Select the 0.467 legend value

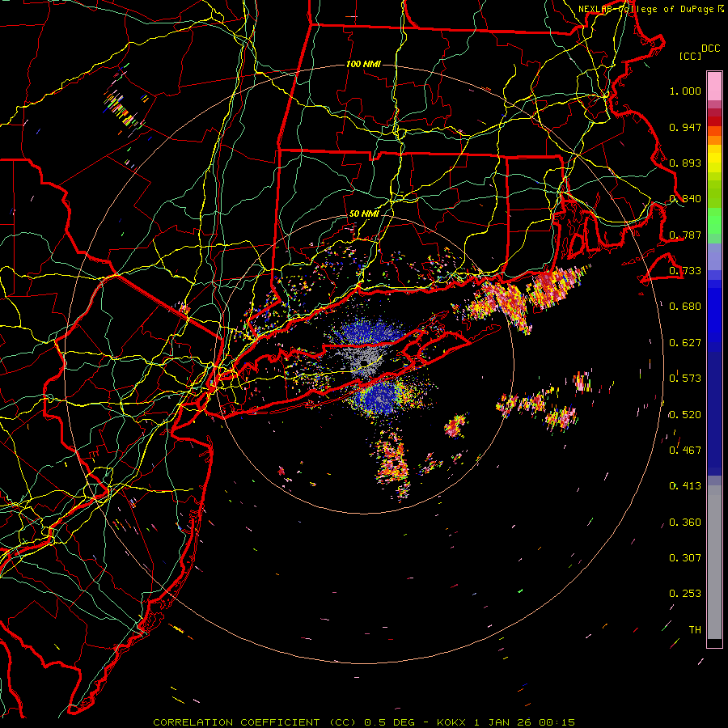685,451
